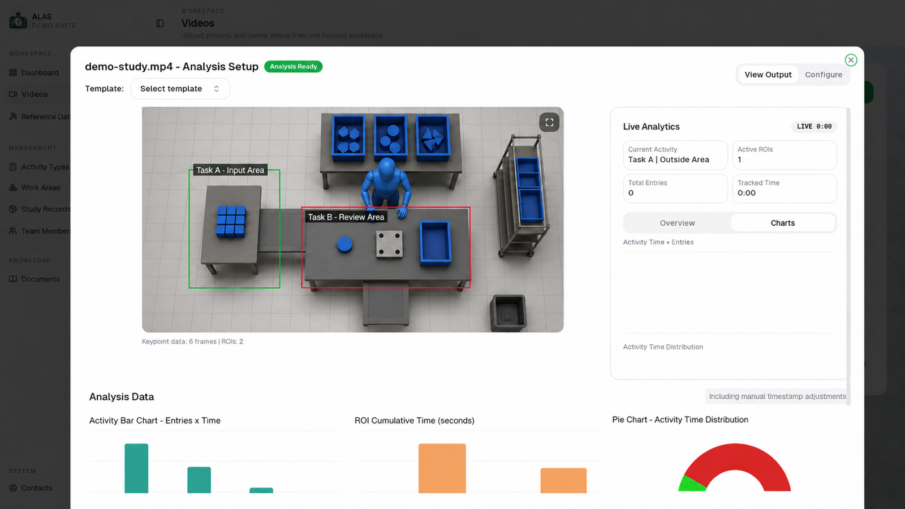Click 'Activity Time Distribution' heading
905x509 pixels.
663,347
